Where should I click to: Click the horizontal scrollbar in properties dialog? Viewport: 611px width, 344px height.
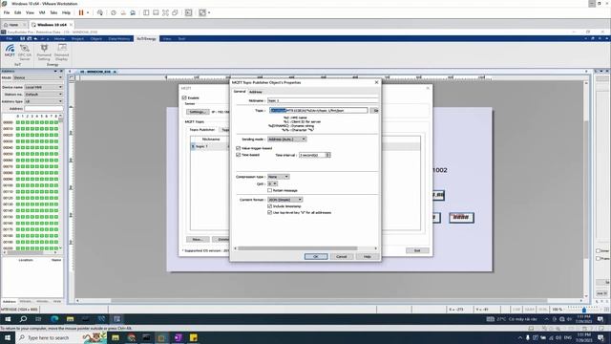[x=298, y=248]
